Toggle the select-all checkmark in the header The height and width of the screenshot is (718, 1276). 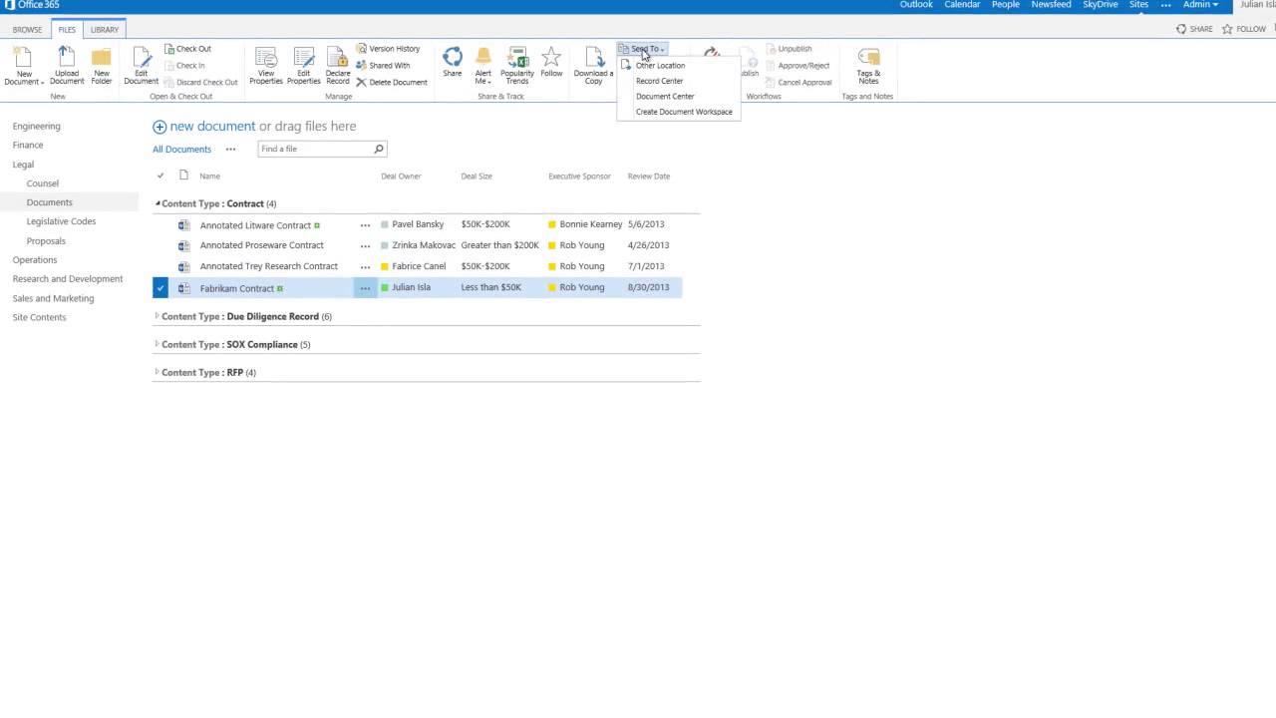pos(160,176)
